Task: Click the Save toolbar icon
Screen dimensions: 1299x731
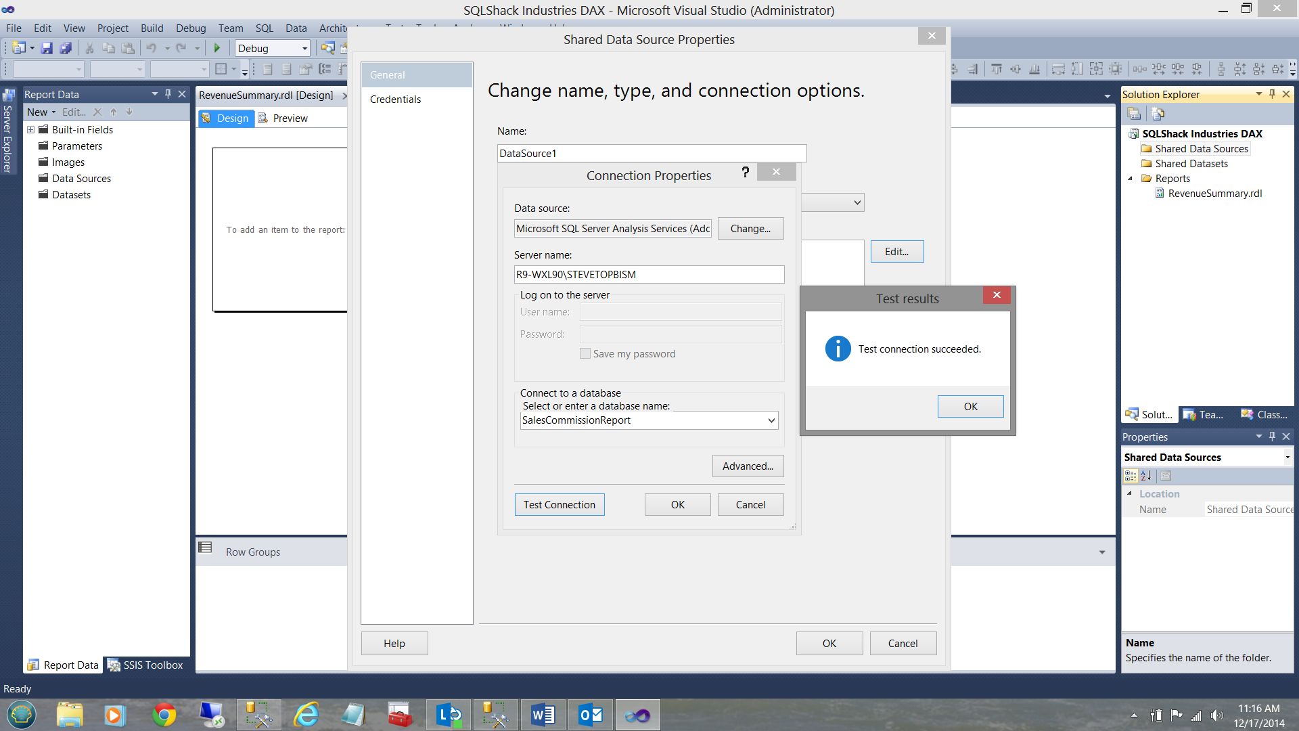Action: click(47, 48)
